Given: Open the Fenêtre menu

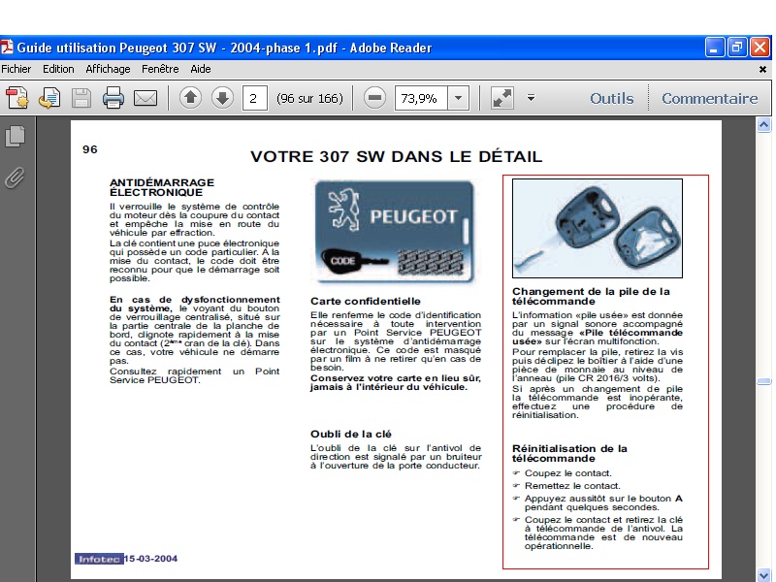Looking at the screenshot, I should [160, 69].
